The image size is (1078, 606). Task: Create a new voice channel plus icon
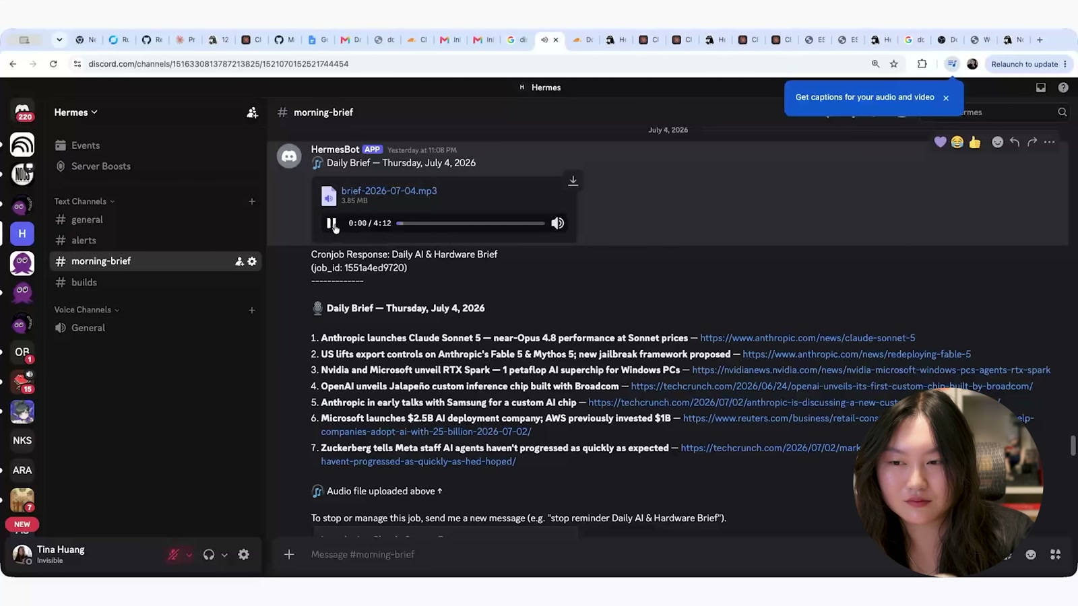[252, 310]
